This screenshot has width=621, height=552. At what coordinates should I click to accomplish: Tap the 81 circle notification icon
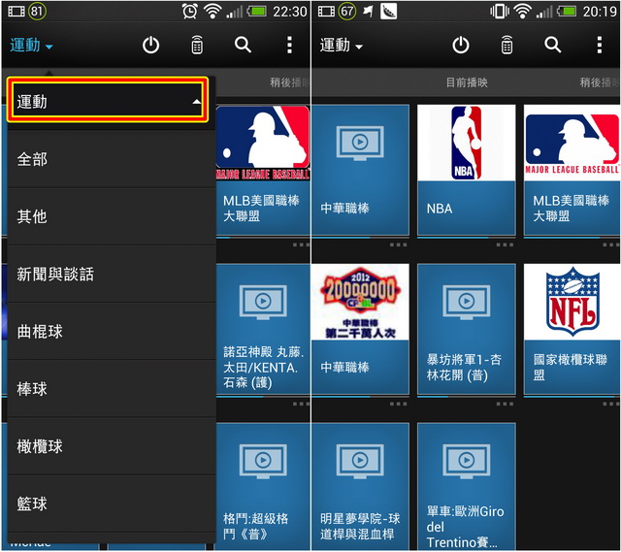click(37, 11)
